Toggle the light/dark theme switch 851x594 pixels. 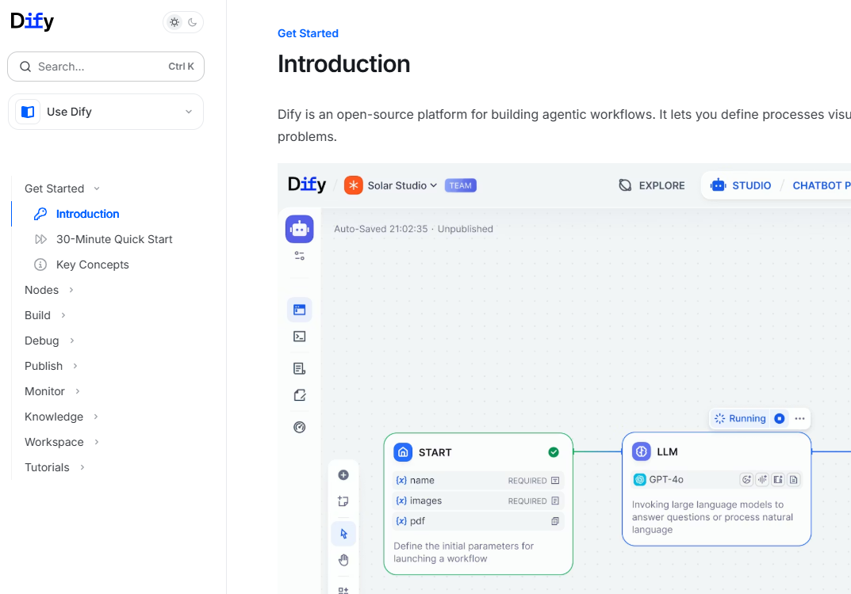[183, 22]
